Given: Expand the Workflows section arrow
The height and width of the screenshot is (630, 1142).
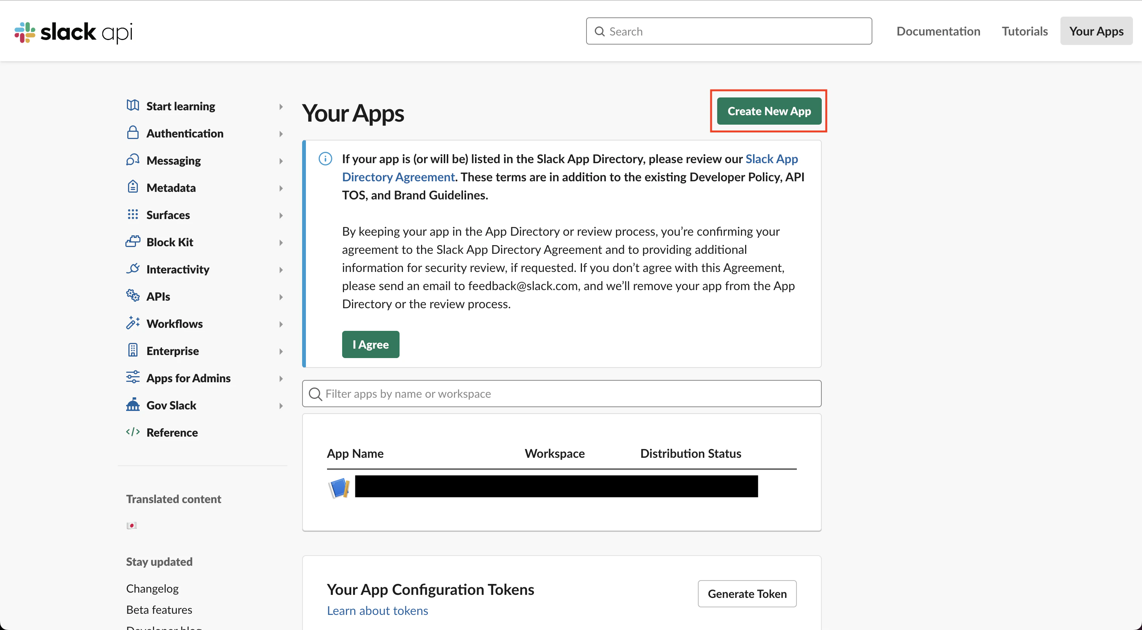Looking at the screenshot, I should tap(281, 324).
